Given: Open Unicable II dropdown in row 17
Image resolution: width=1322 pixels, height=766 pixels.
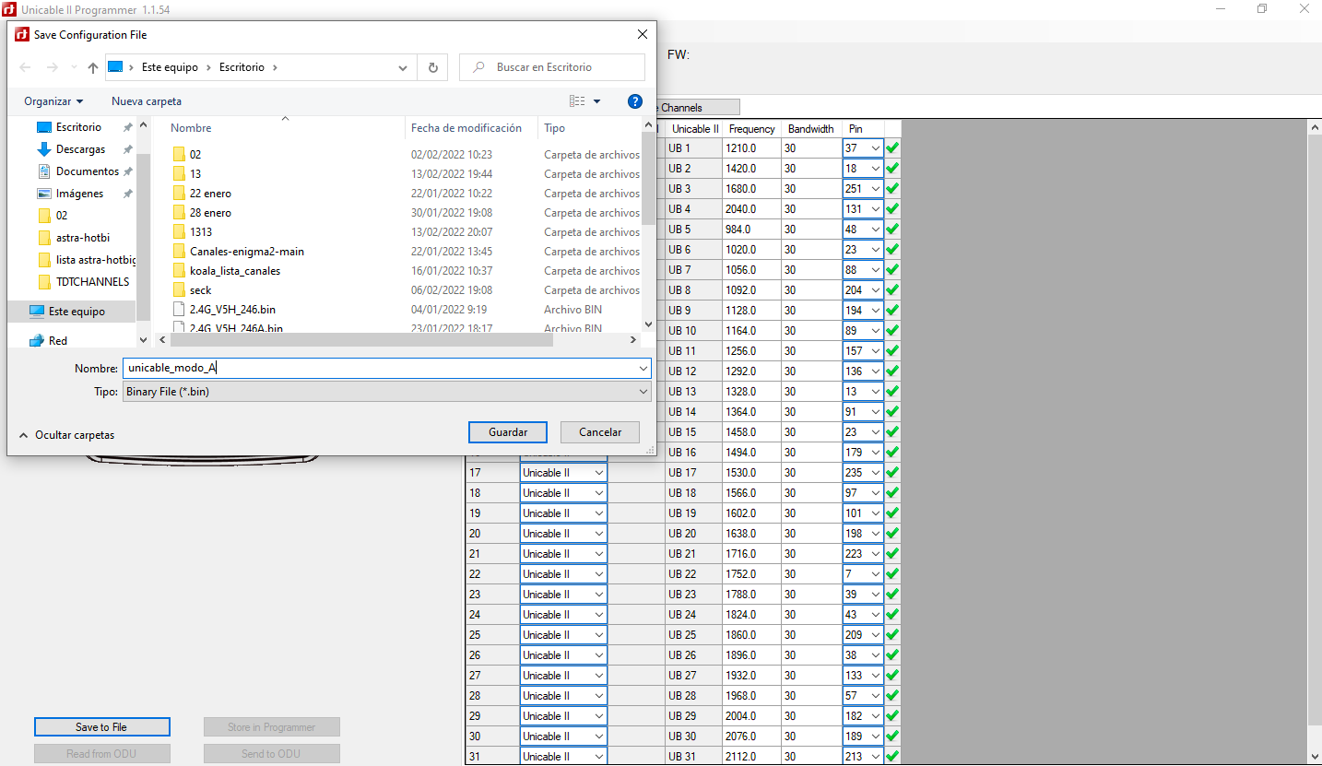Looking at the screenshot, I should [598, 473].
